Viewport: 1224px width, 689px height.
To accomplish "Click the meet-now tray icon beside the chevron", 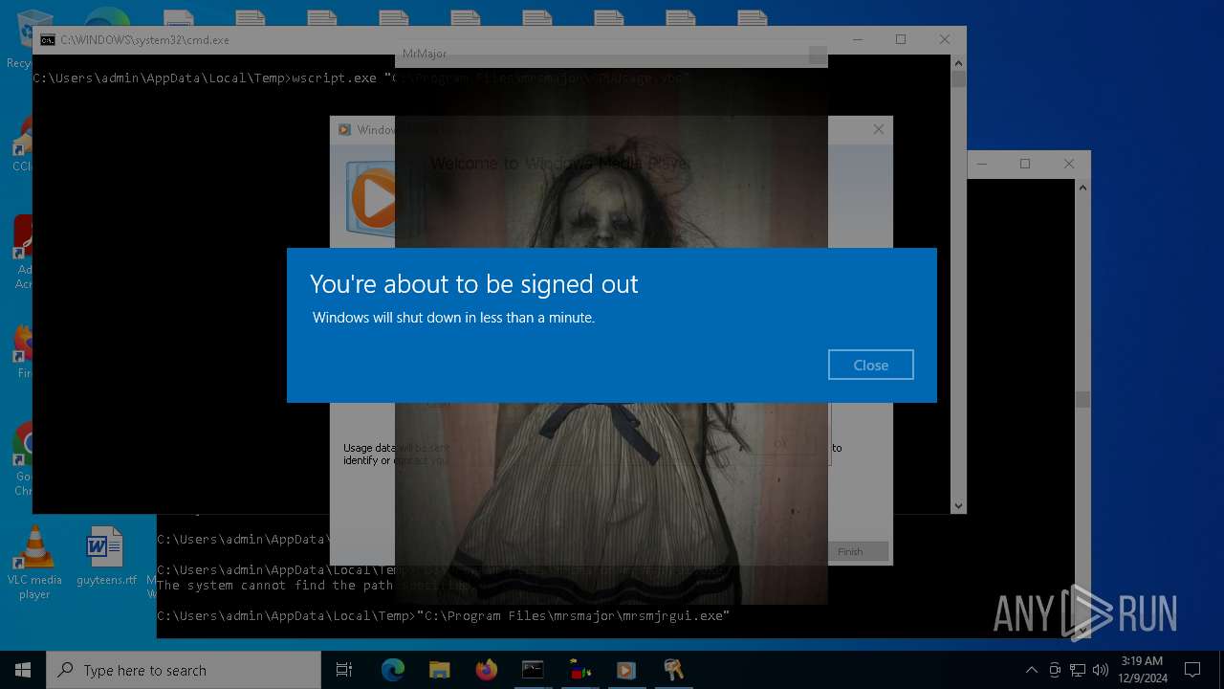I will point(1054,670).
